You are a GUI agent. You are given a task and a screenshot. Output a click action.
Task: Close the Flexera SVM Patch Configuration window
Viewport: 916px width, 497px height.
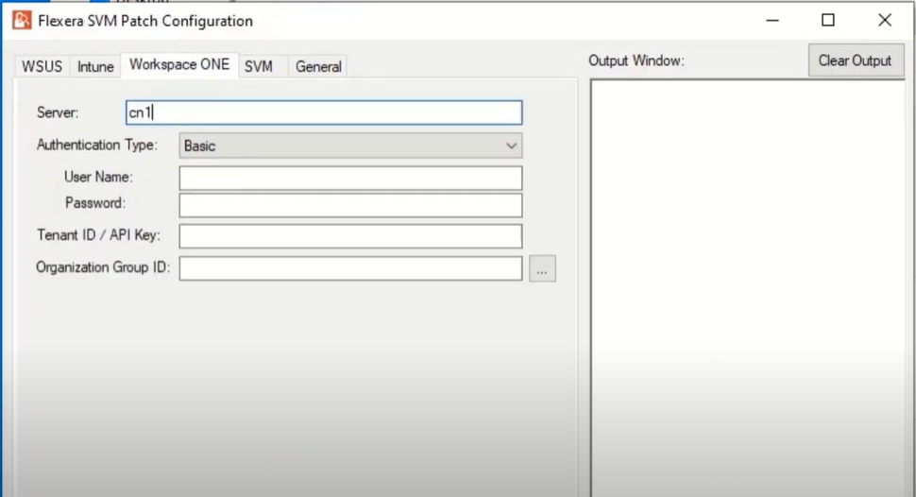click(885, 21)
